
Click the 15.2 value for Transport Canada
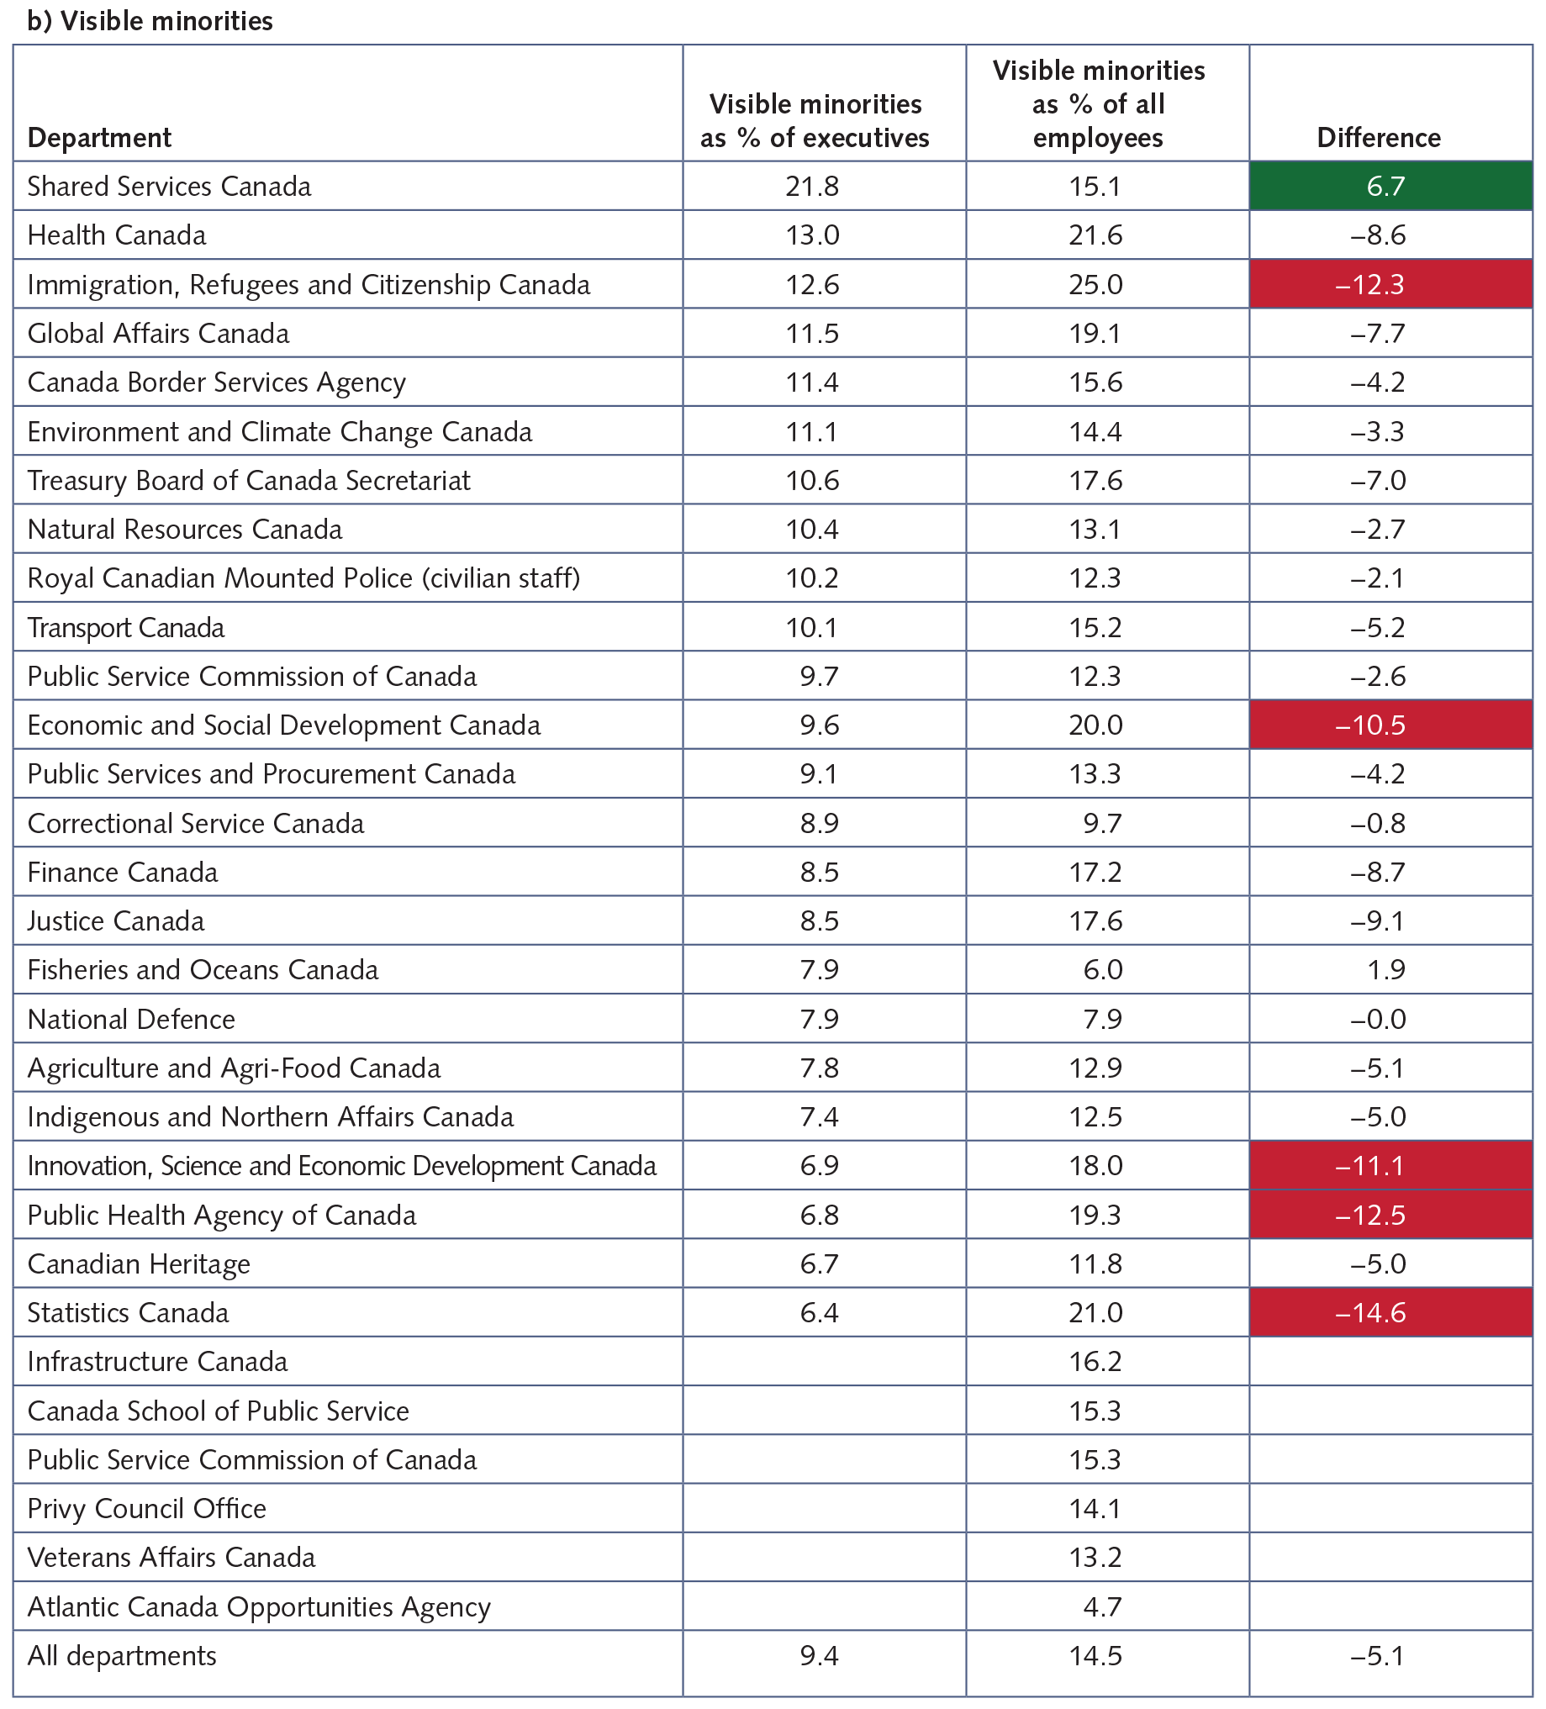click(x=1096, y=627)
